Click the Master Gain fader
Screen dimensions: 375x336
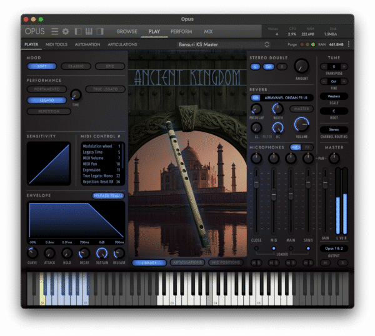325,182
